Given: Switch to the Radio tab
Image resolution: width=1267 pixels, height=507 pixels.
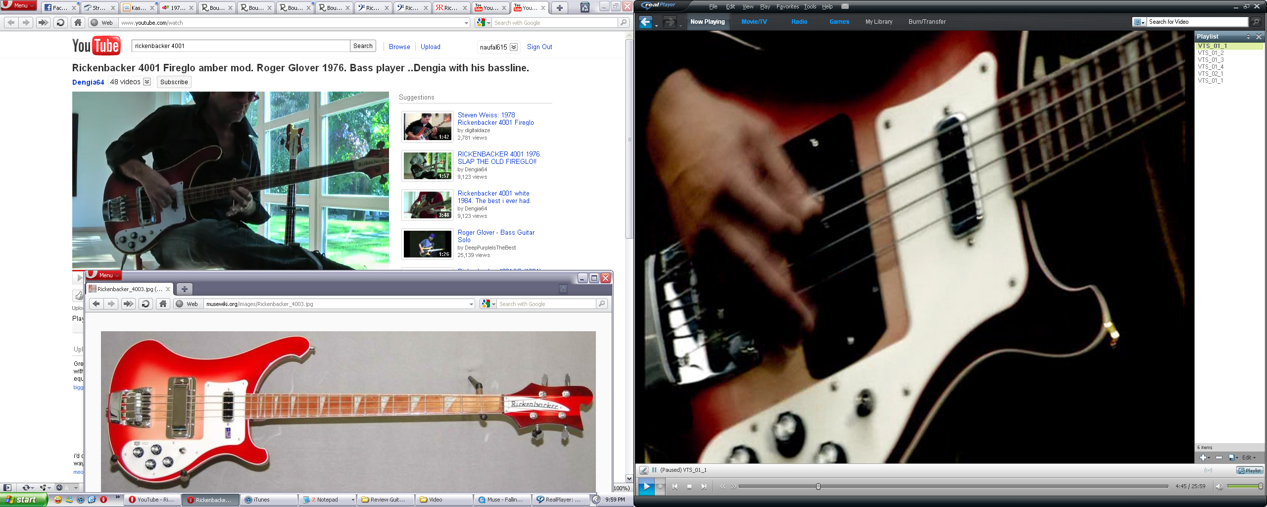Looking at the screenshot, I should point(799,22).
